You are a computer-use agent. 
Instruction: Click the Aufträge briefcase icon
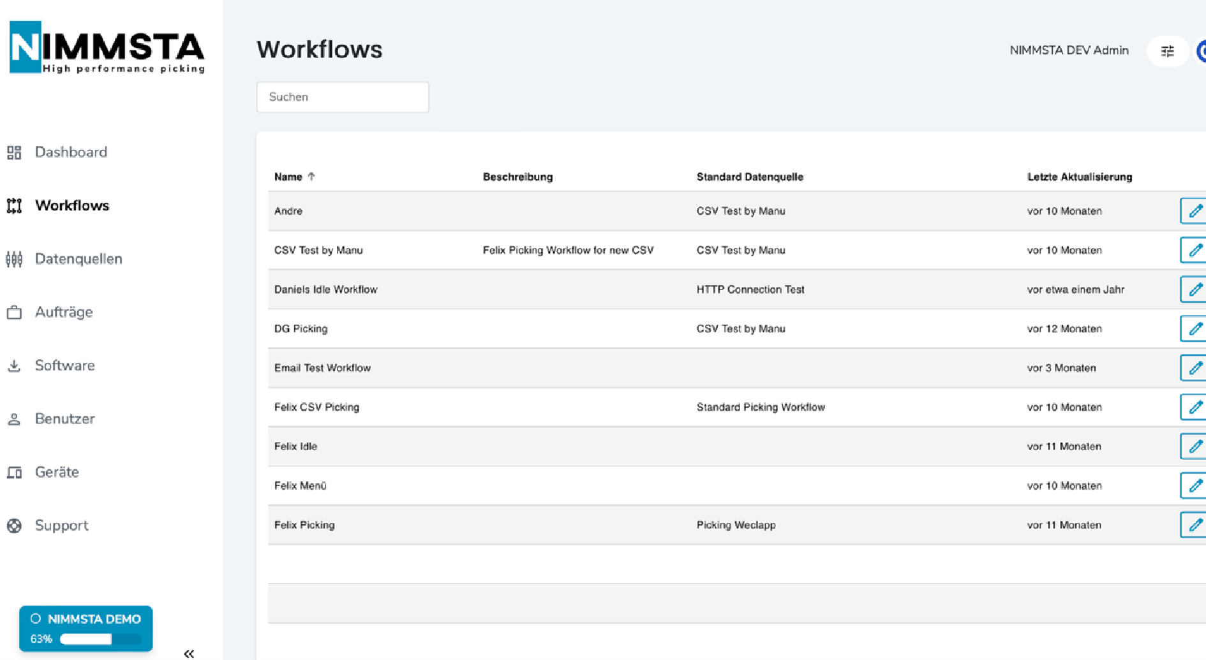click(x=14, y=312)
